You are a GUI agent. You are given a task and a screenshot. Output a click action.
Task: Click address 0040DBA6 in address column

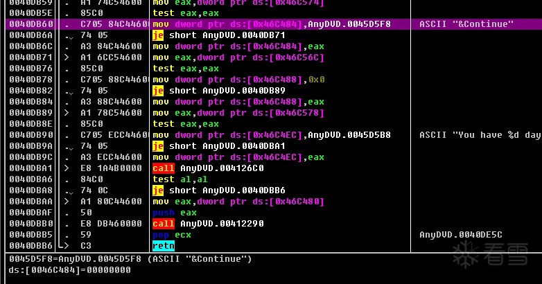click(31, 179)
